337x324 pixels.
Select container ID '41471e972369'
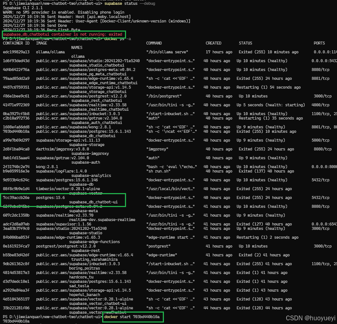click(16, 105)
